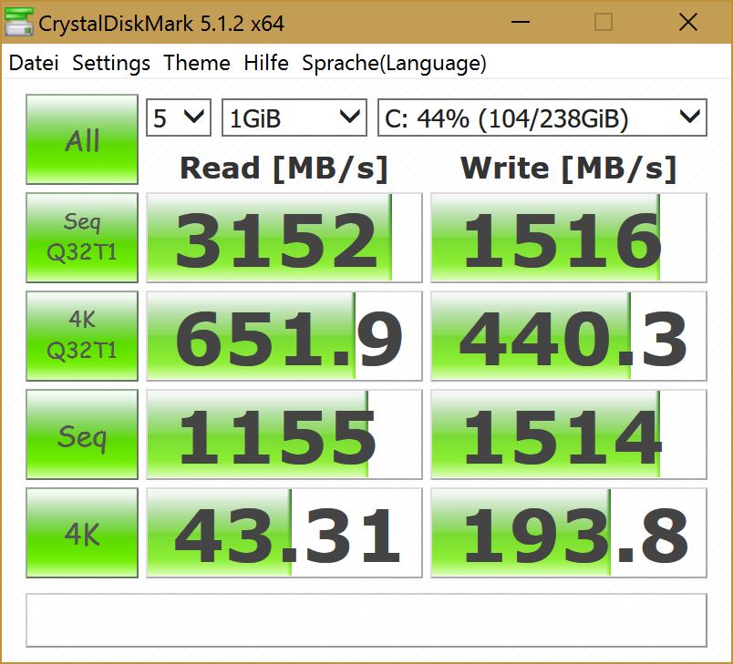Close the CrystalDiskMark window
Screen dimensions: 733x664
click(688, 22)
